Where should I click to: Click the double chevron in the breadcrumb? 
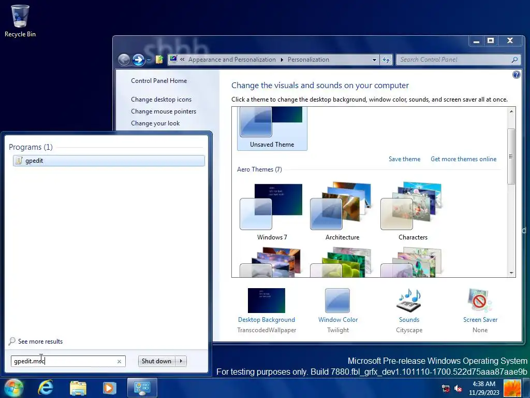pos(182,60)
